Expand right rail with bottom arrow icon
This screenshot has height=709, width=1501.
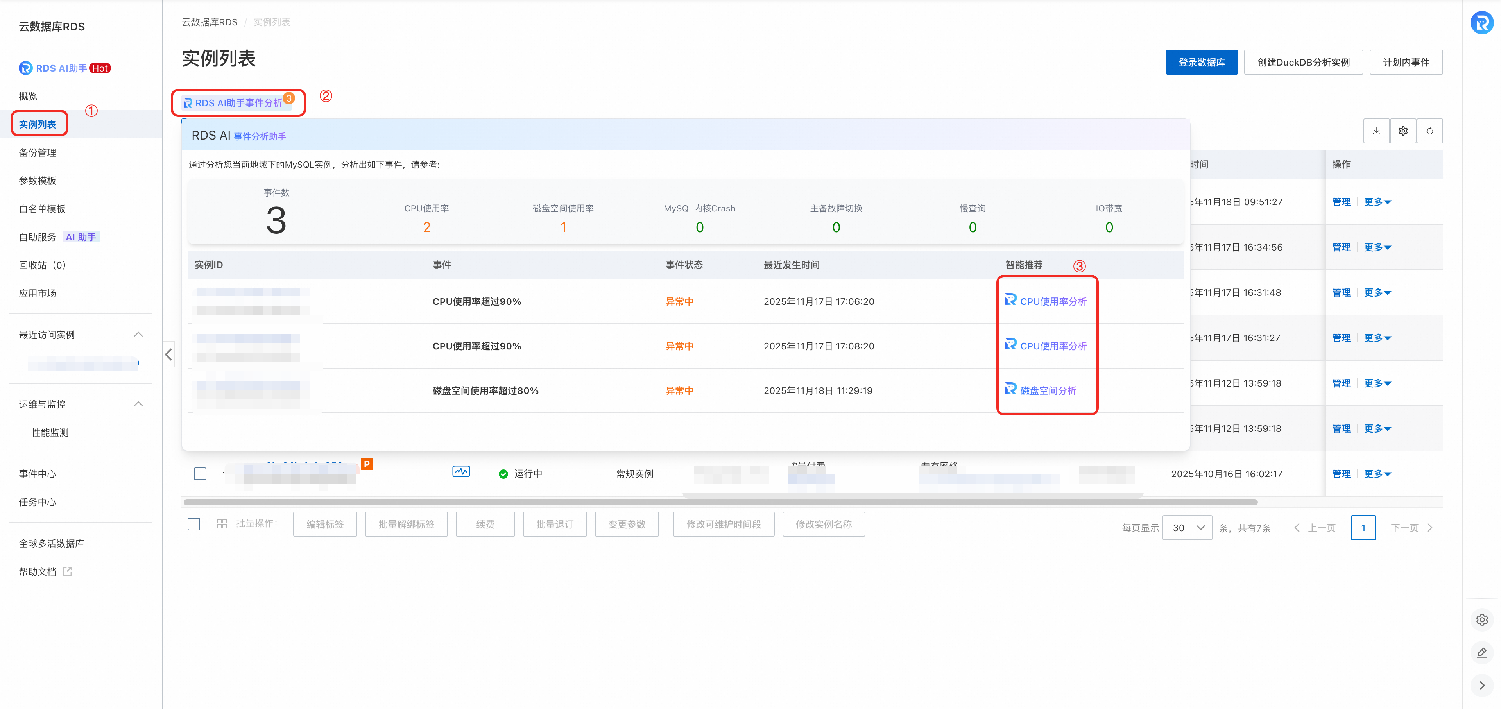pyautogui.click(x=1482, y=686)
